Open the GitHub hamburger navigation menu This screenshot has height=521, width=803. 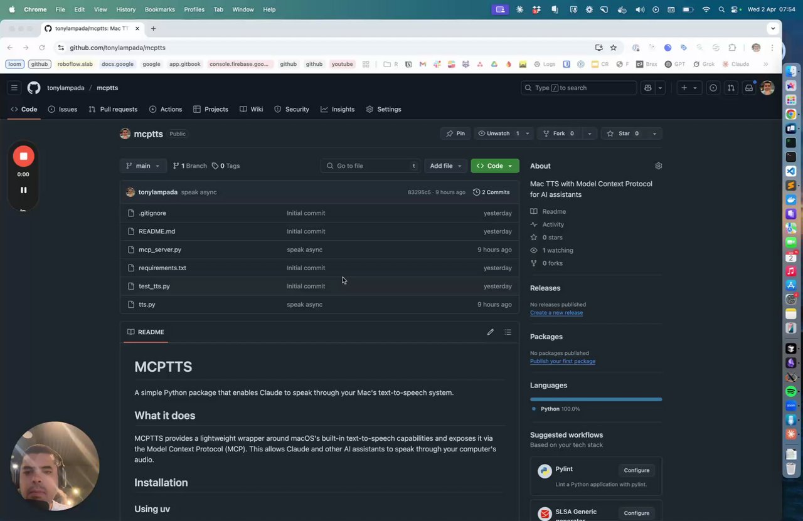14,88
